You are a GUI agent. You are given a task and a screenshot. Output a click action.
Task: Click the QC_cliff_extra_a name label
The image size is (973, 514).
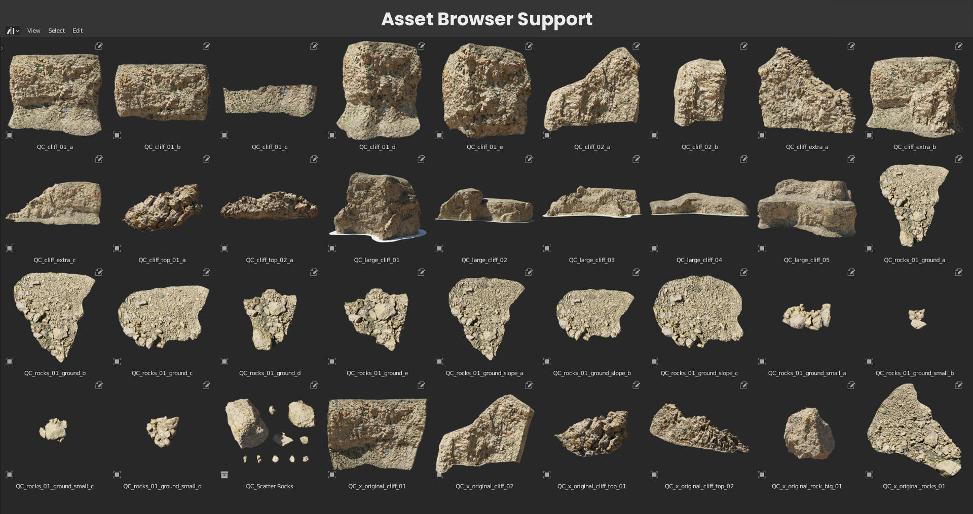(807, 147)
